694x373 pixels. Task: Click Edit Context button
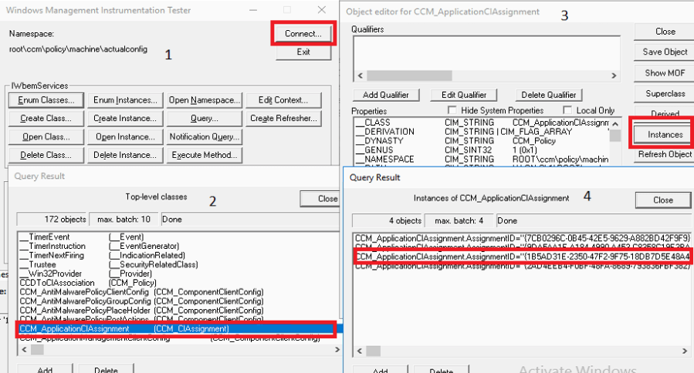click(284, 100)
